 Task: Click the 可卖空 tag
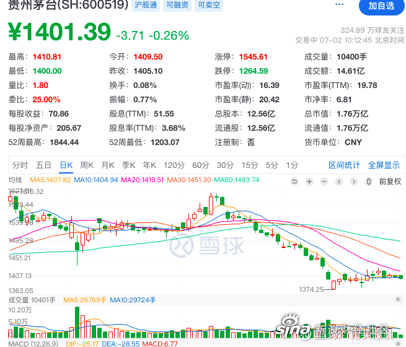(x=209, y=5)
